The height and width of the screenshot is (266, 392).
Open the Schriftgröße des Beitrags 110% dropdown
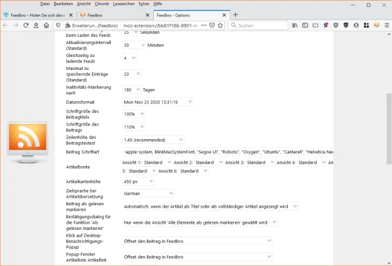(x=134, y=127)
